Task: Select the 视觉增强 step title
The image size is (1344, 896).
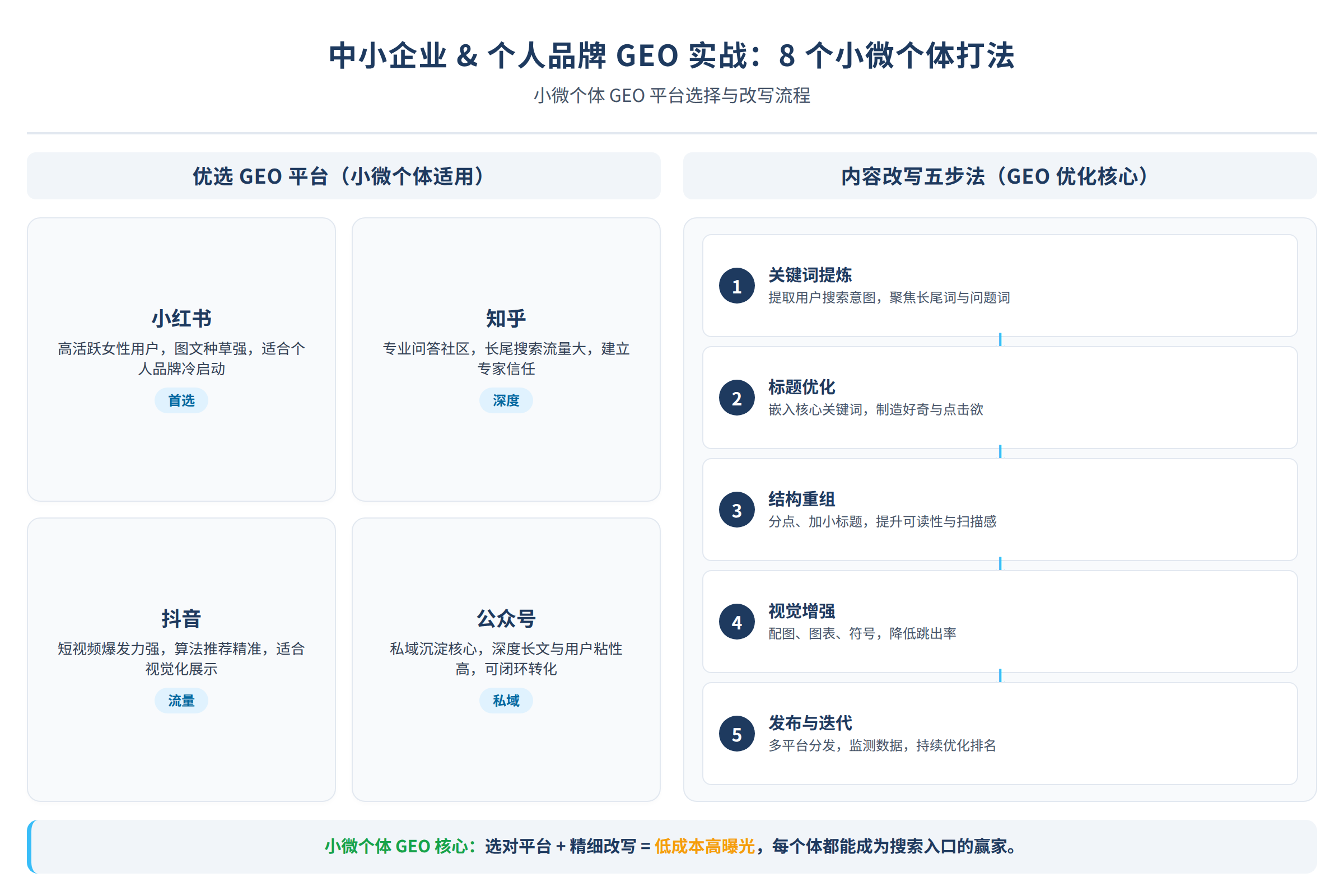Action: coord(801,611)
